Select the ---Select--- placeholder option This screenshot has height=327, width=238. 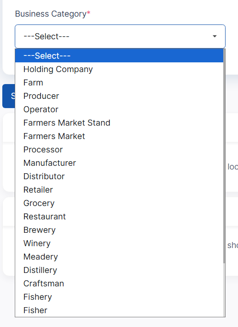119,56
